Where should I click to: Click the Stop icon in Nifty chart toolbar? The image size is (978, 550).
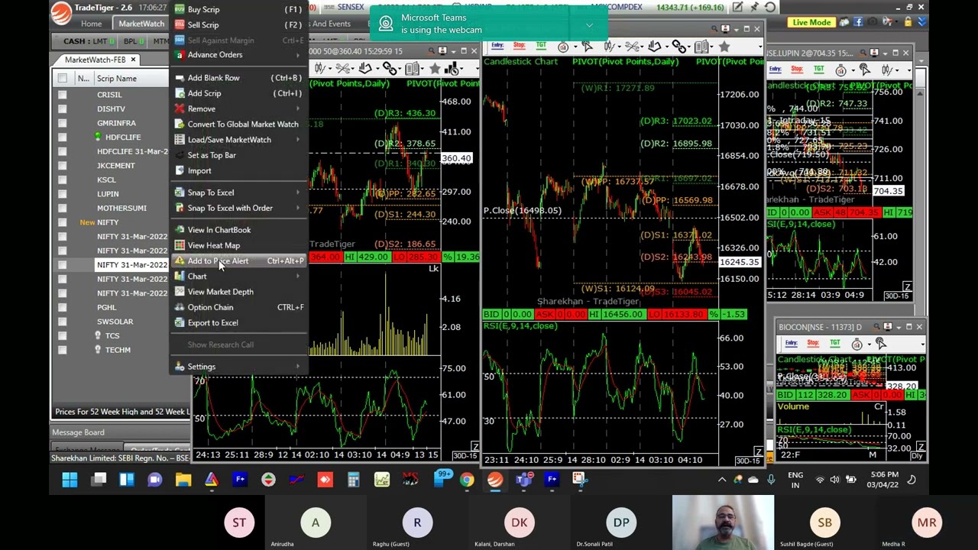520,47
